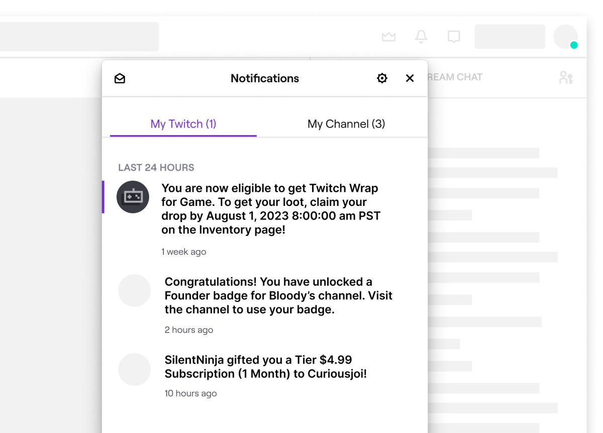The image size is (603, 433).
Task: Open notification settings gear icon
Action: [382, 78]
